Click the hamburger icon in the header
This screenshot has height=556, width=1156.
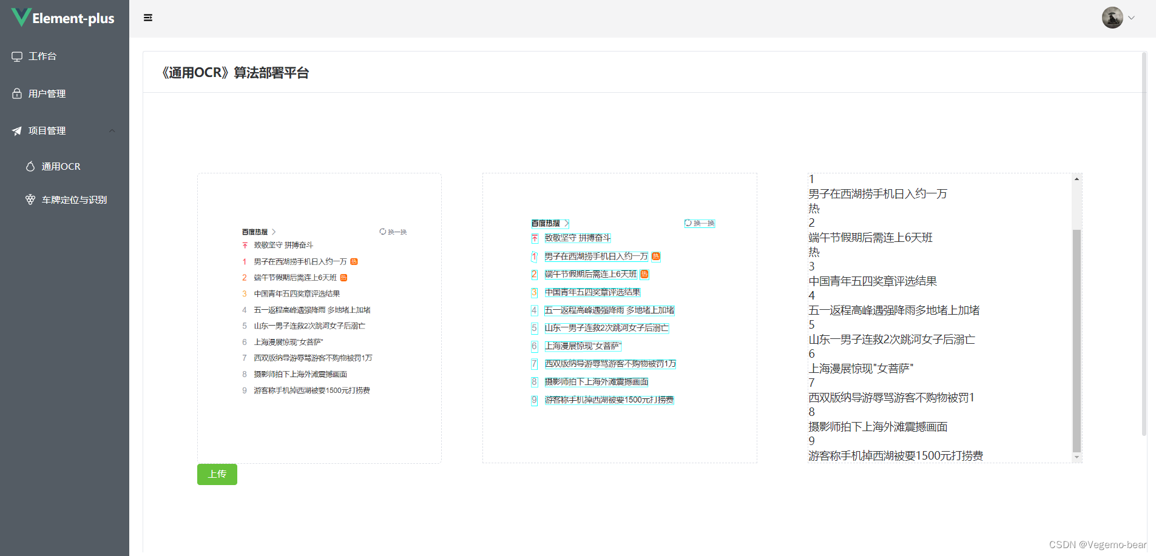(148, 18)
